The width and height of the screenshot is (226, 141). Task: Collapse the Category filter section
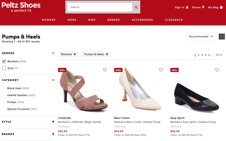click(53, 80)
